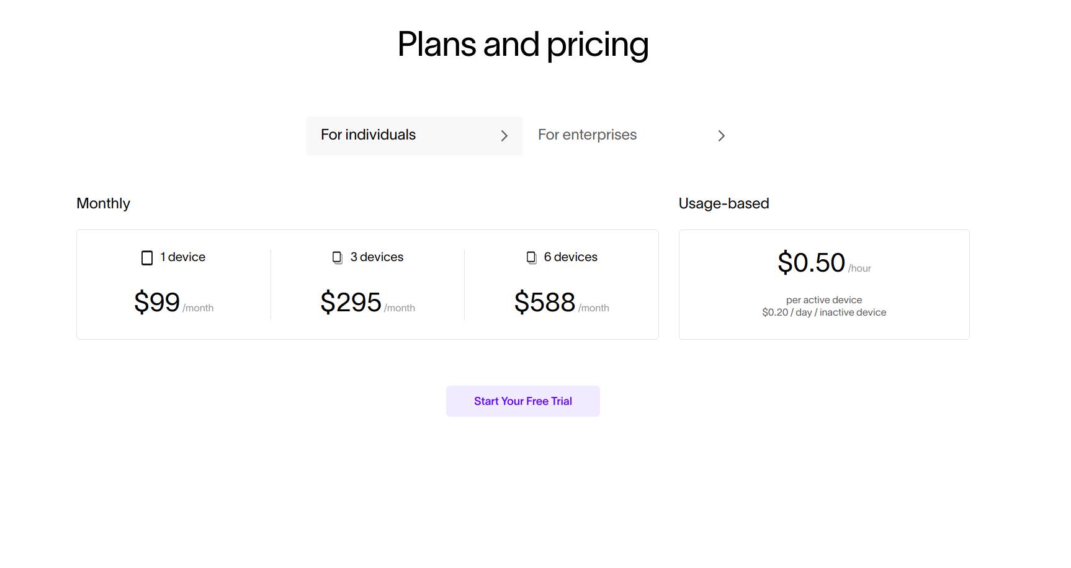1071x568 pixels.
Task: Click the single device icon
Action: [147, 258]
